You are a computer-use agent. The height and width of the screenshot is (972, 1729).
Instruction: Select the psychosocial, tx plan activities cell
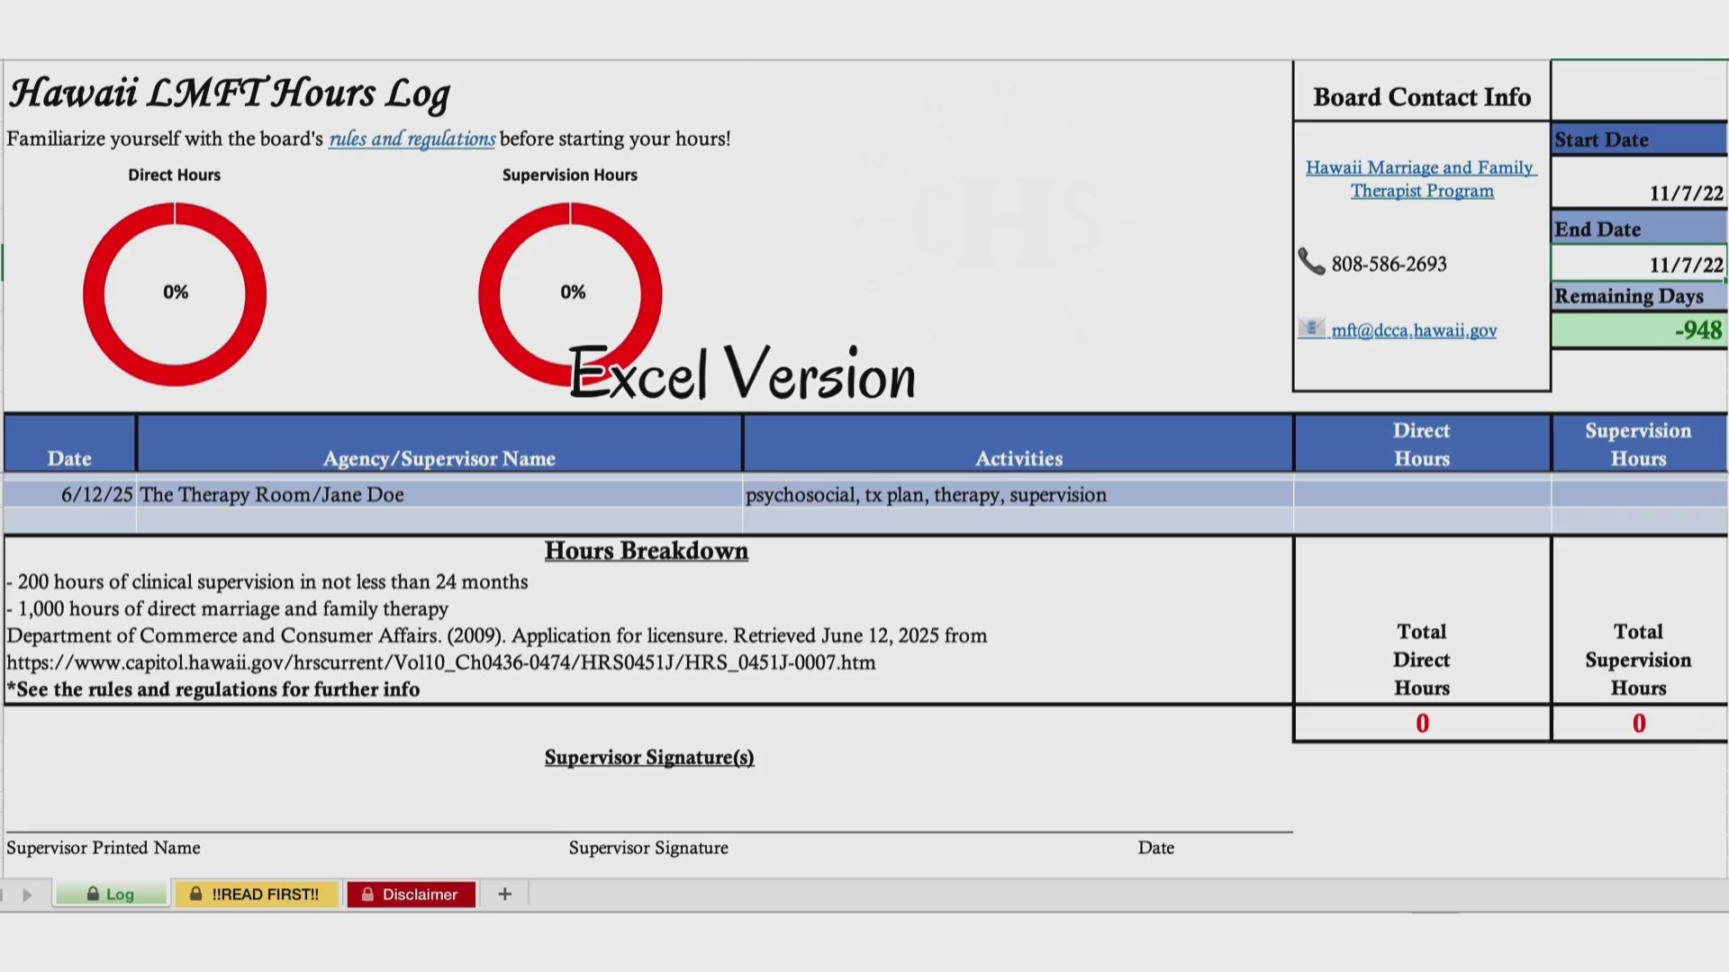pos(1018,494)
